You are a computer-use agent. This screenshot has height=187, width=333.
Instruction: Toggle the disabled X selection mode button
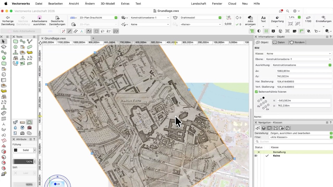(63, 31)
